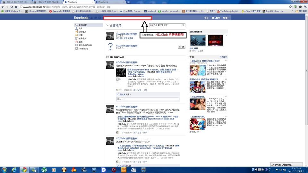This screenshot has width=308, height=173.
Task: Switch to the last Facebook tab
Action: [110, 2]
